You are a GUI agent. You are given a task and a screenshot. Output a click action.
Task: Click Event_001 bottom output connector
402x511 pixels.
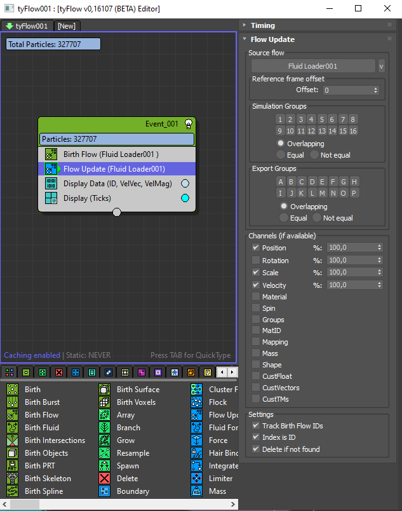(116, 212)
